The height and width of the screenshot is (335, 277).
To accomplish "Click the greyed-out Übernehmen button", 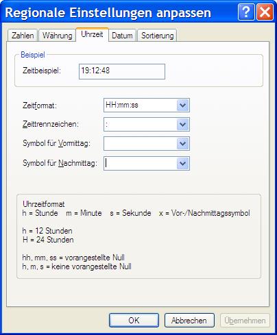I will [x=245, y=321].
